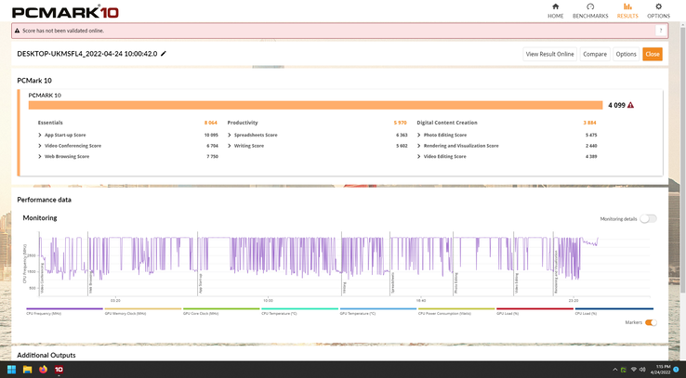Toggle the Monitoring details switch

tap(648, 219)
